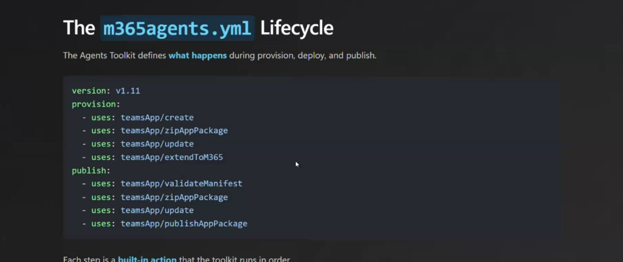Click "teamsApp/update" under the publish section
Image resolution: width=623 pixels, height=262 pixels.
coord(158,210)
